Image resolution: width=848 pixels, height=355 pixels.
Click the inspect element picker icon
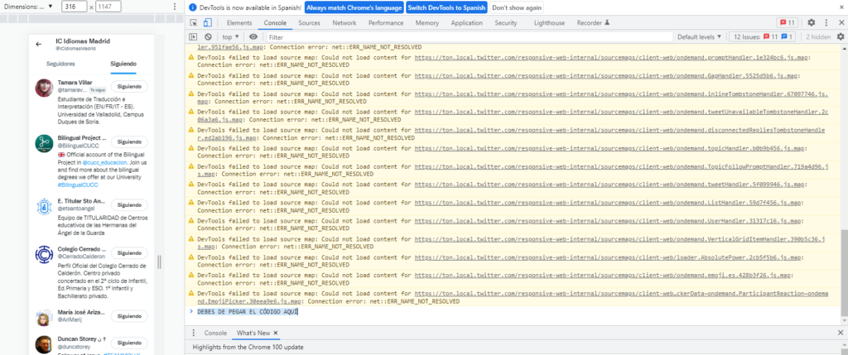[x=192, y=23]
